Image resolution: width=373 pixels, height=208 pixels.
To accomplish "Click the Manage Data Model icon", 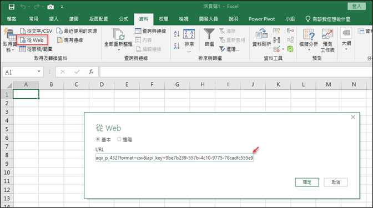I will click(290, 49).
